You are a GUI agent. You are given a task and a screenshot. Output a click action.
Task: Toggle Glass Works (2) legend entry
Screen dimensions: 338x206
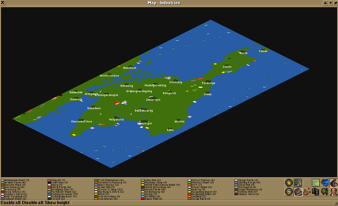tap(107, 185)
